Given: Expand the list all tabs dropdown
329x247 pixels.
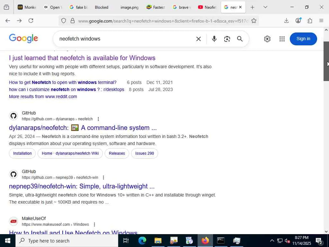Looking at the screenshot, I should pos(265,7).
